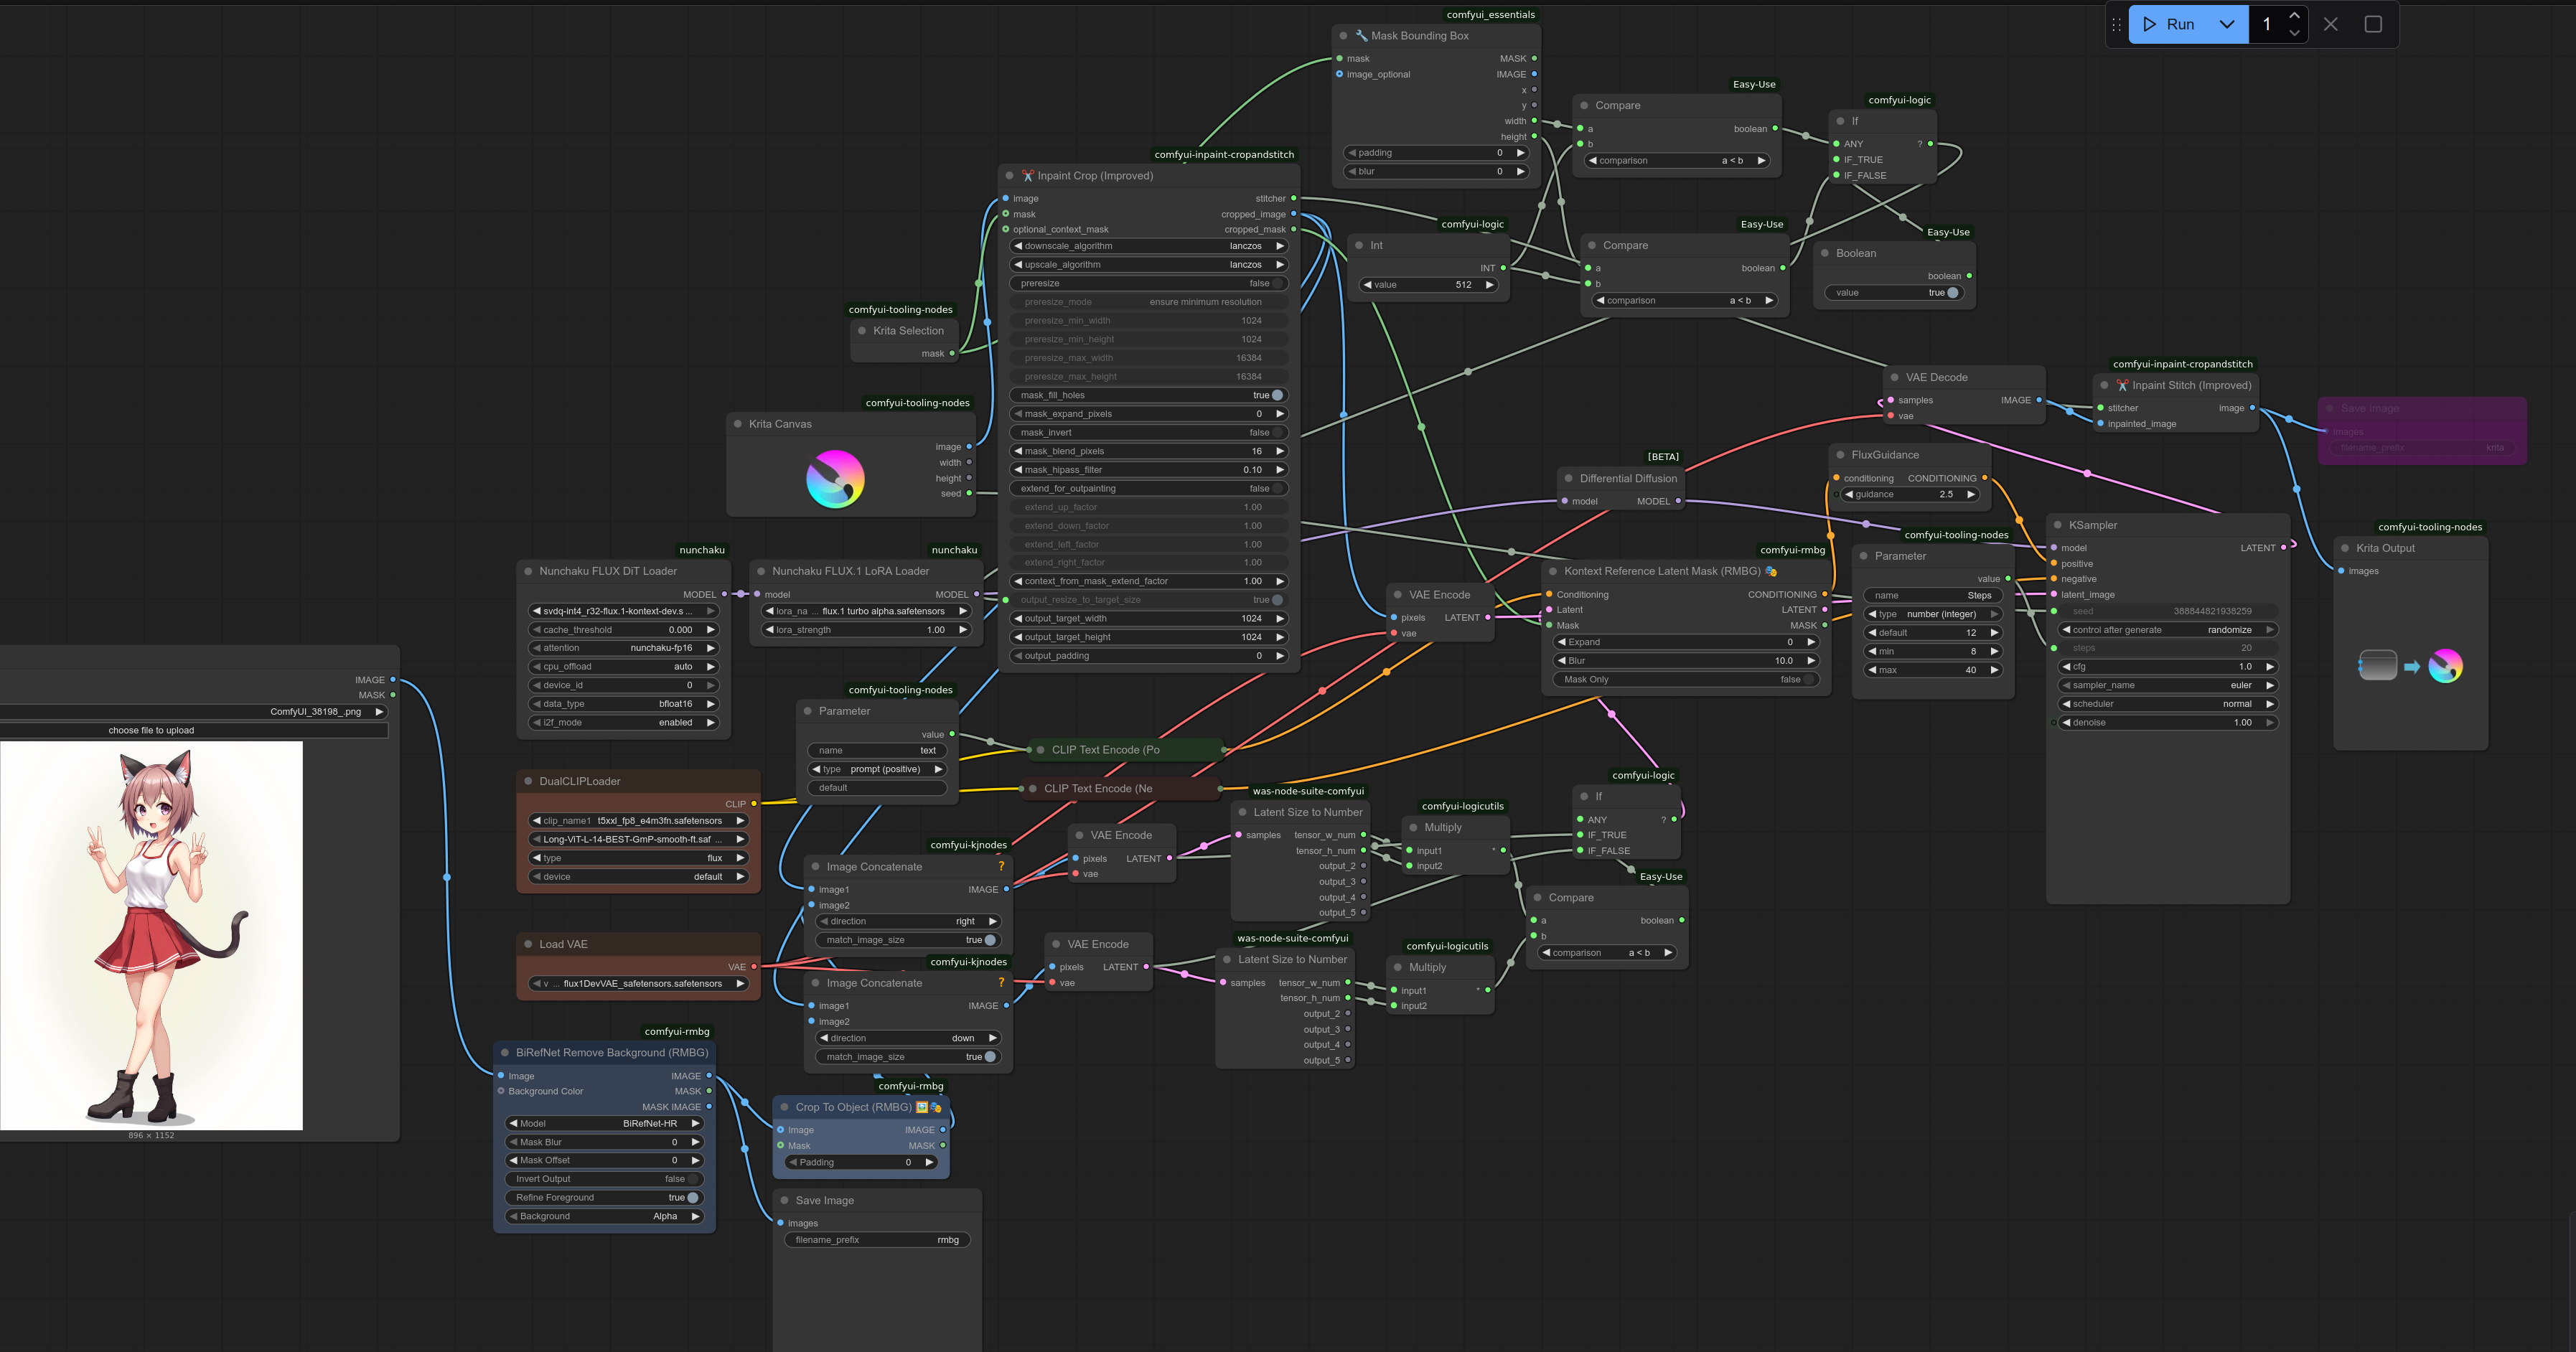Click the clear pending tasks square icon

click(x=2373, y=25)
